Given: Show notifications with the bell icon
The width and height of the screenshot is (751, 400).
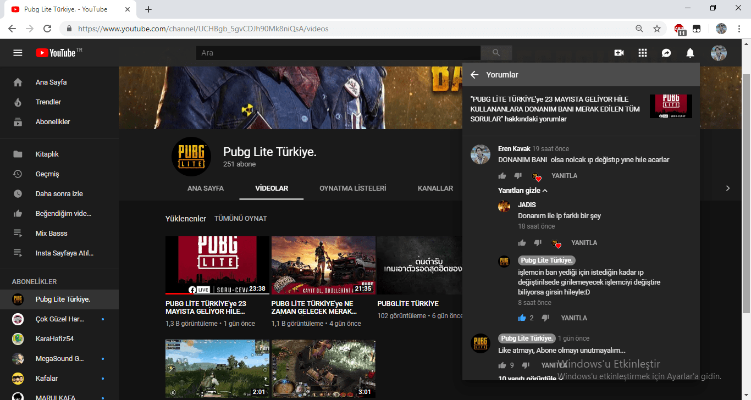Looking at the screenshot, I should [690, 53].
